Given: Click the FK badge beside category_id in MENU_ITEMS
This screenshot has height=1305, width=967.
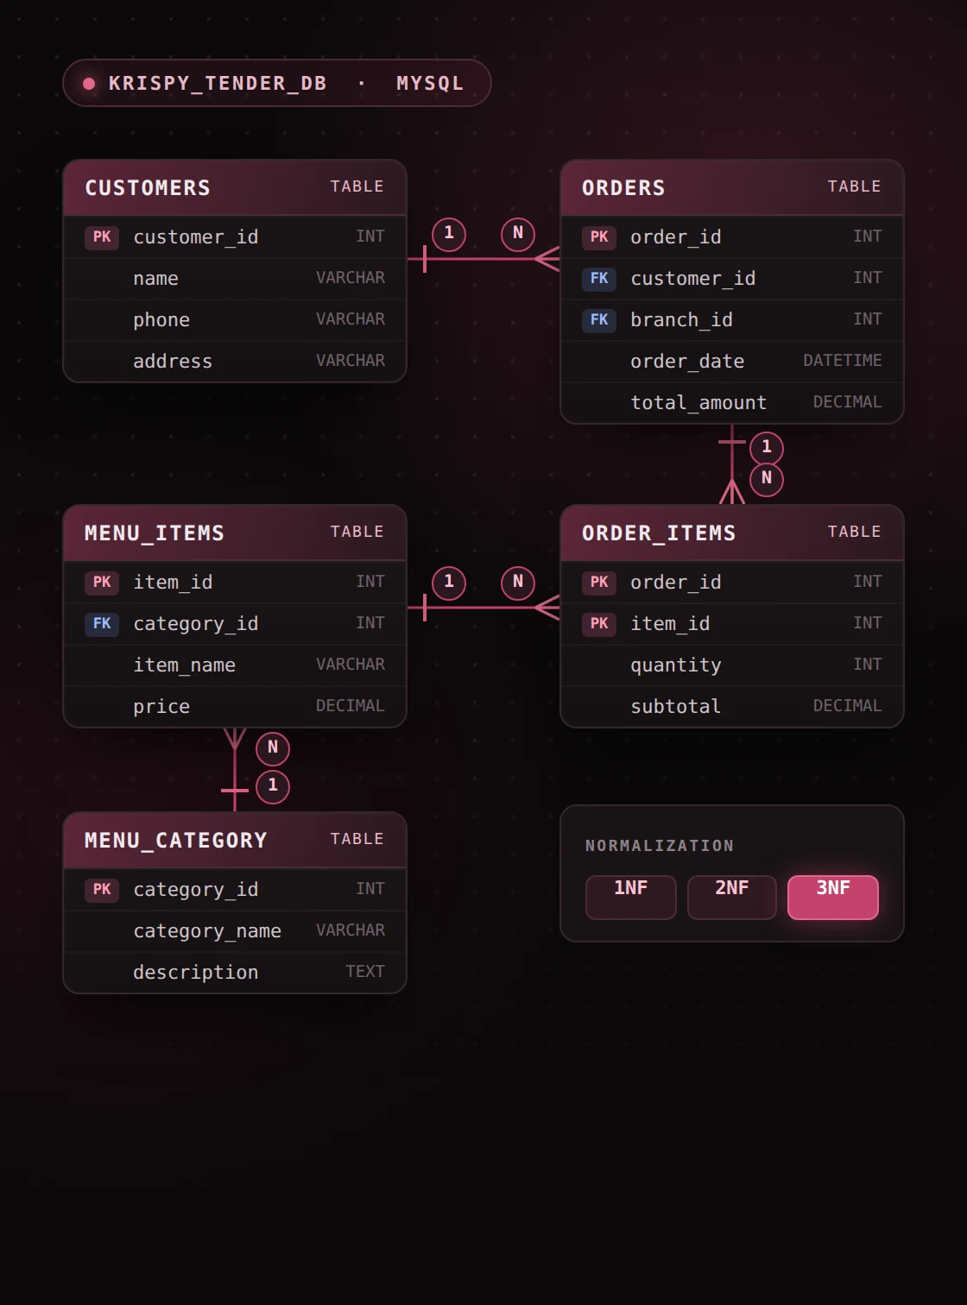Looking at the screenshot, I should 102,623.
